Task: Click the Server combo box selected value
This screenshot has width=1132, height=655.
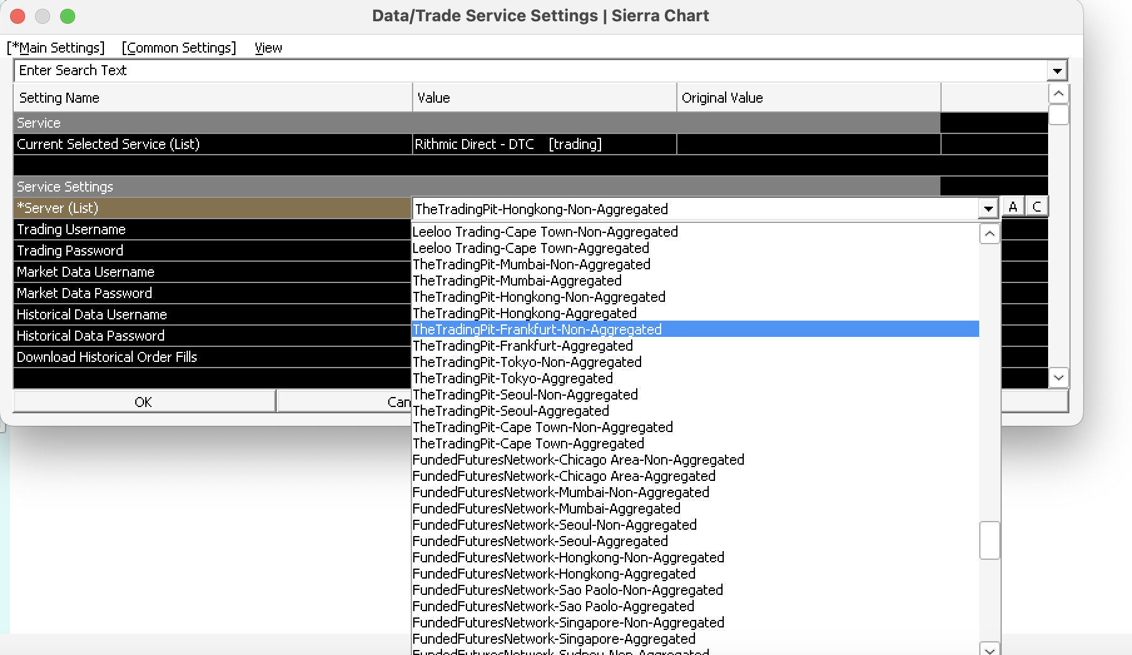Action: tap(695, 209)
